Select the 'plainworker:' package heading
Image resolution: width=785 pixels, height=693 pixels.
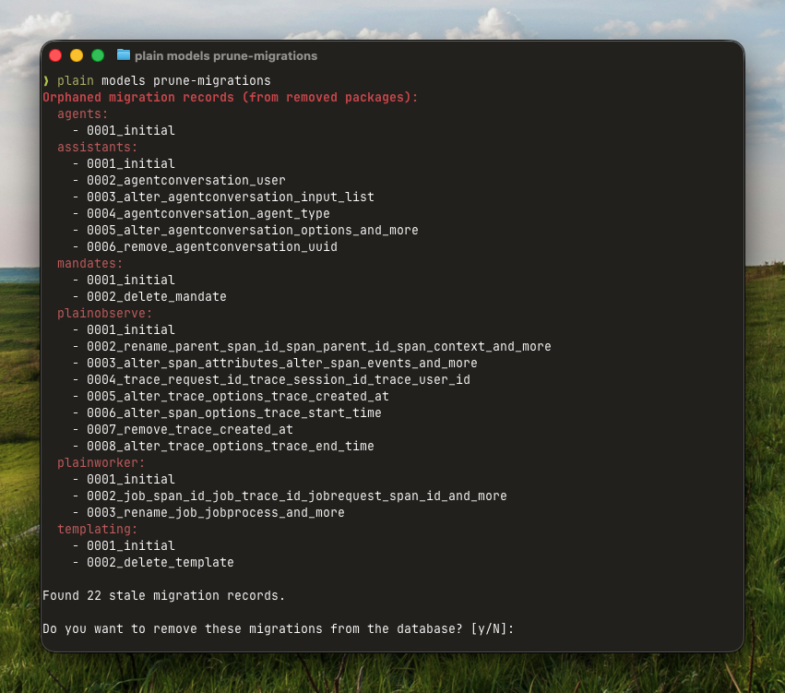click(101, 463)
